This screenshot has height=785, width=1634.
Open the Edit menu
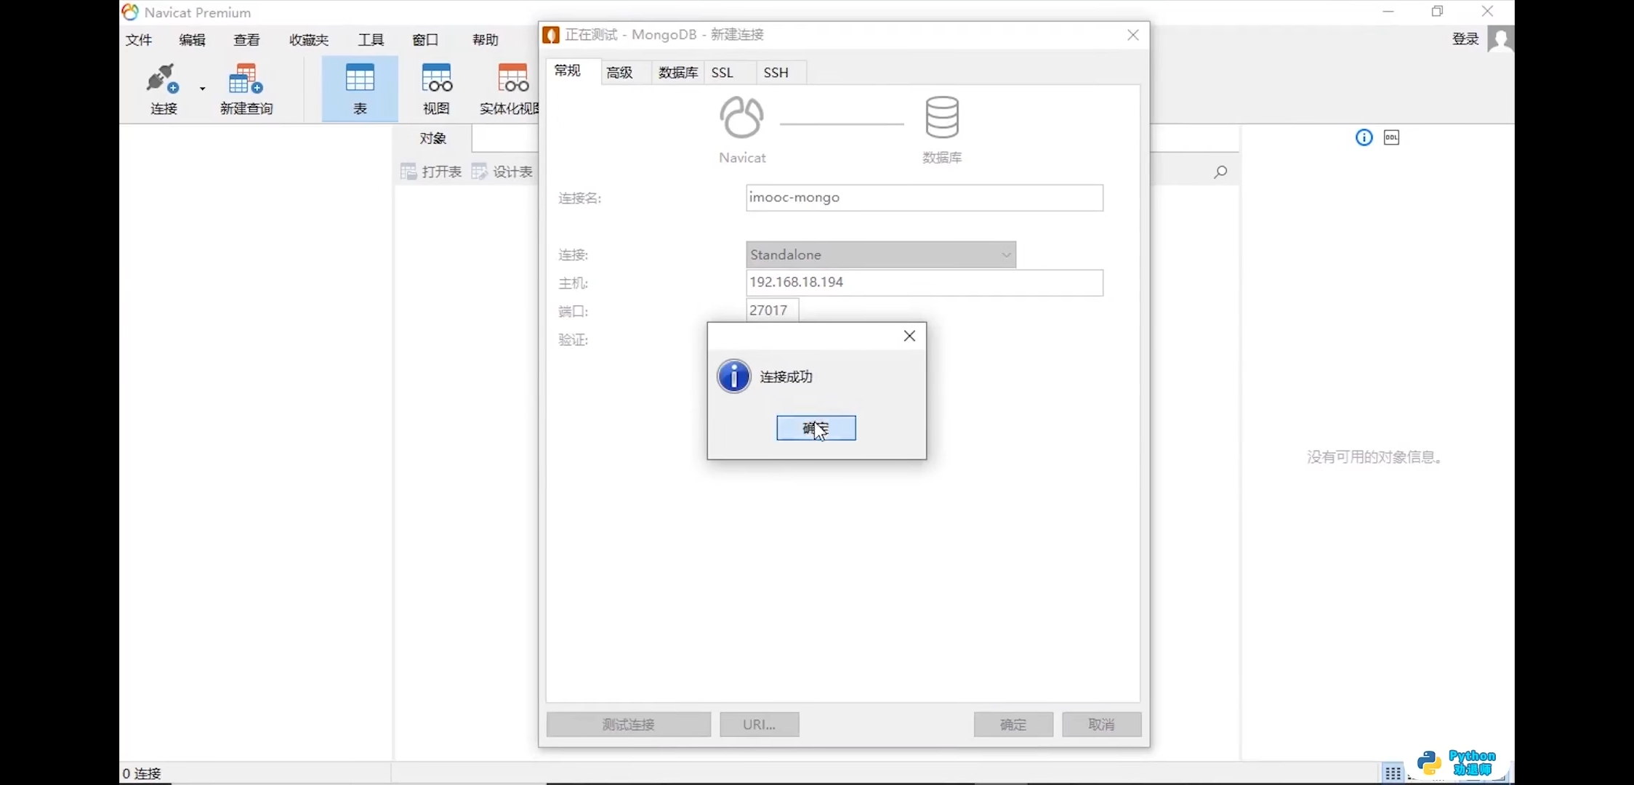(193, 40)
